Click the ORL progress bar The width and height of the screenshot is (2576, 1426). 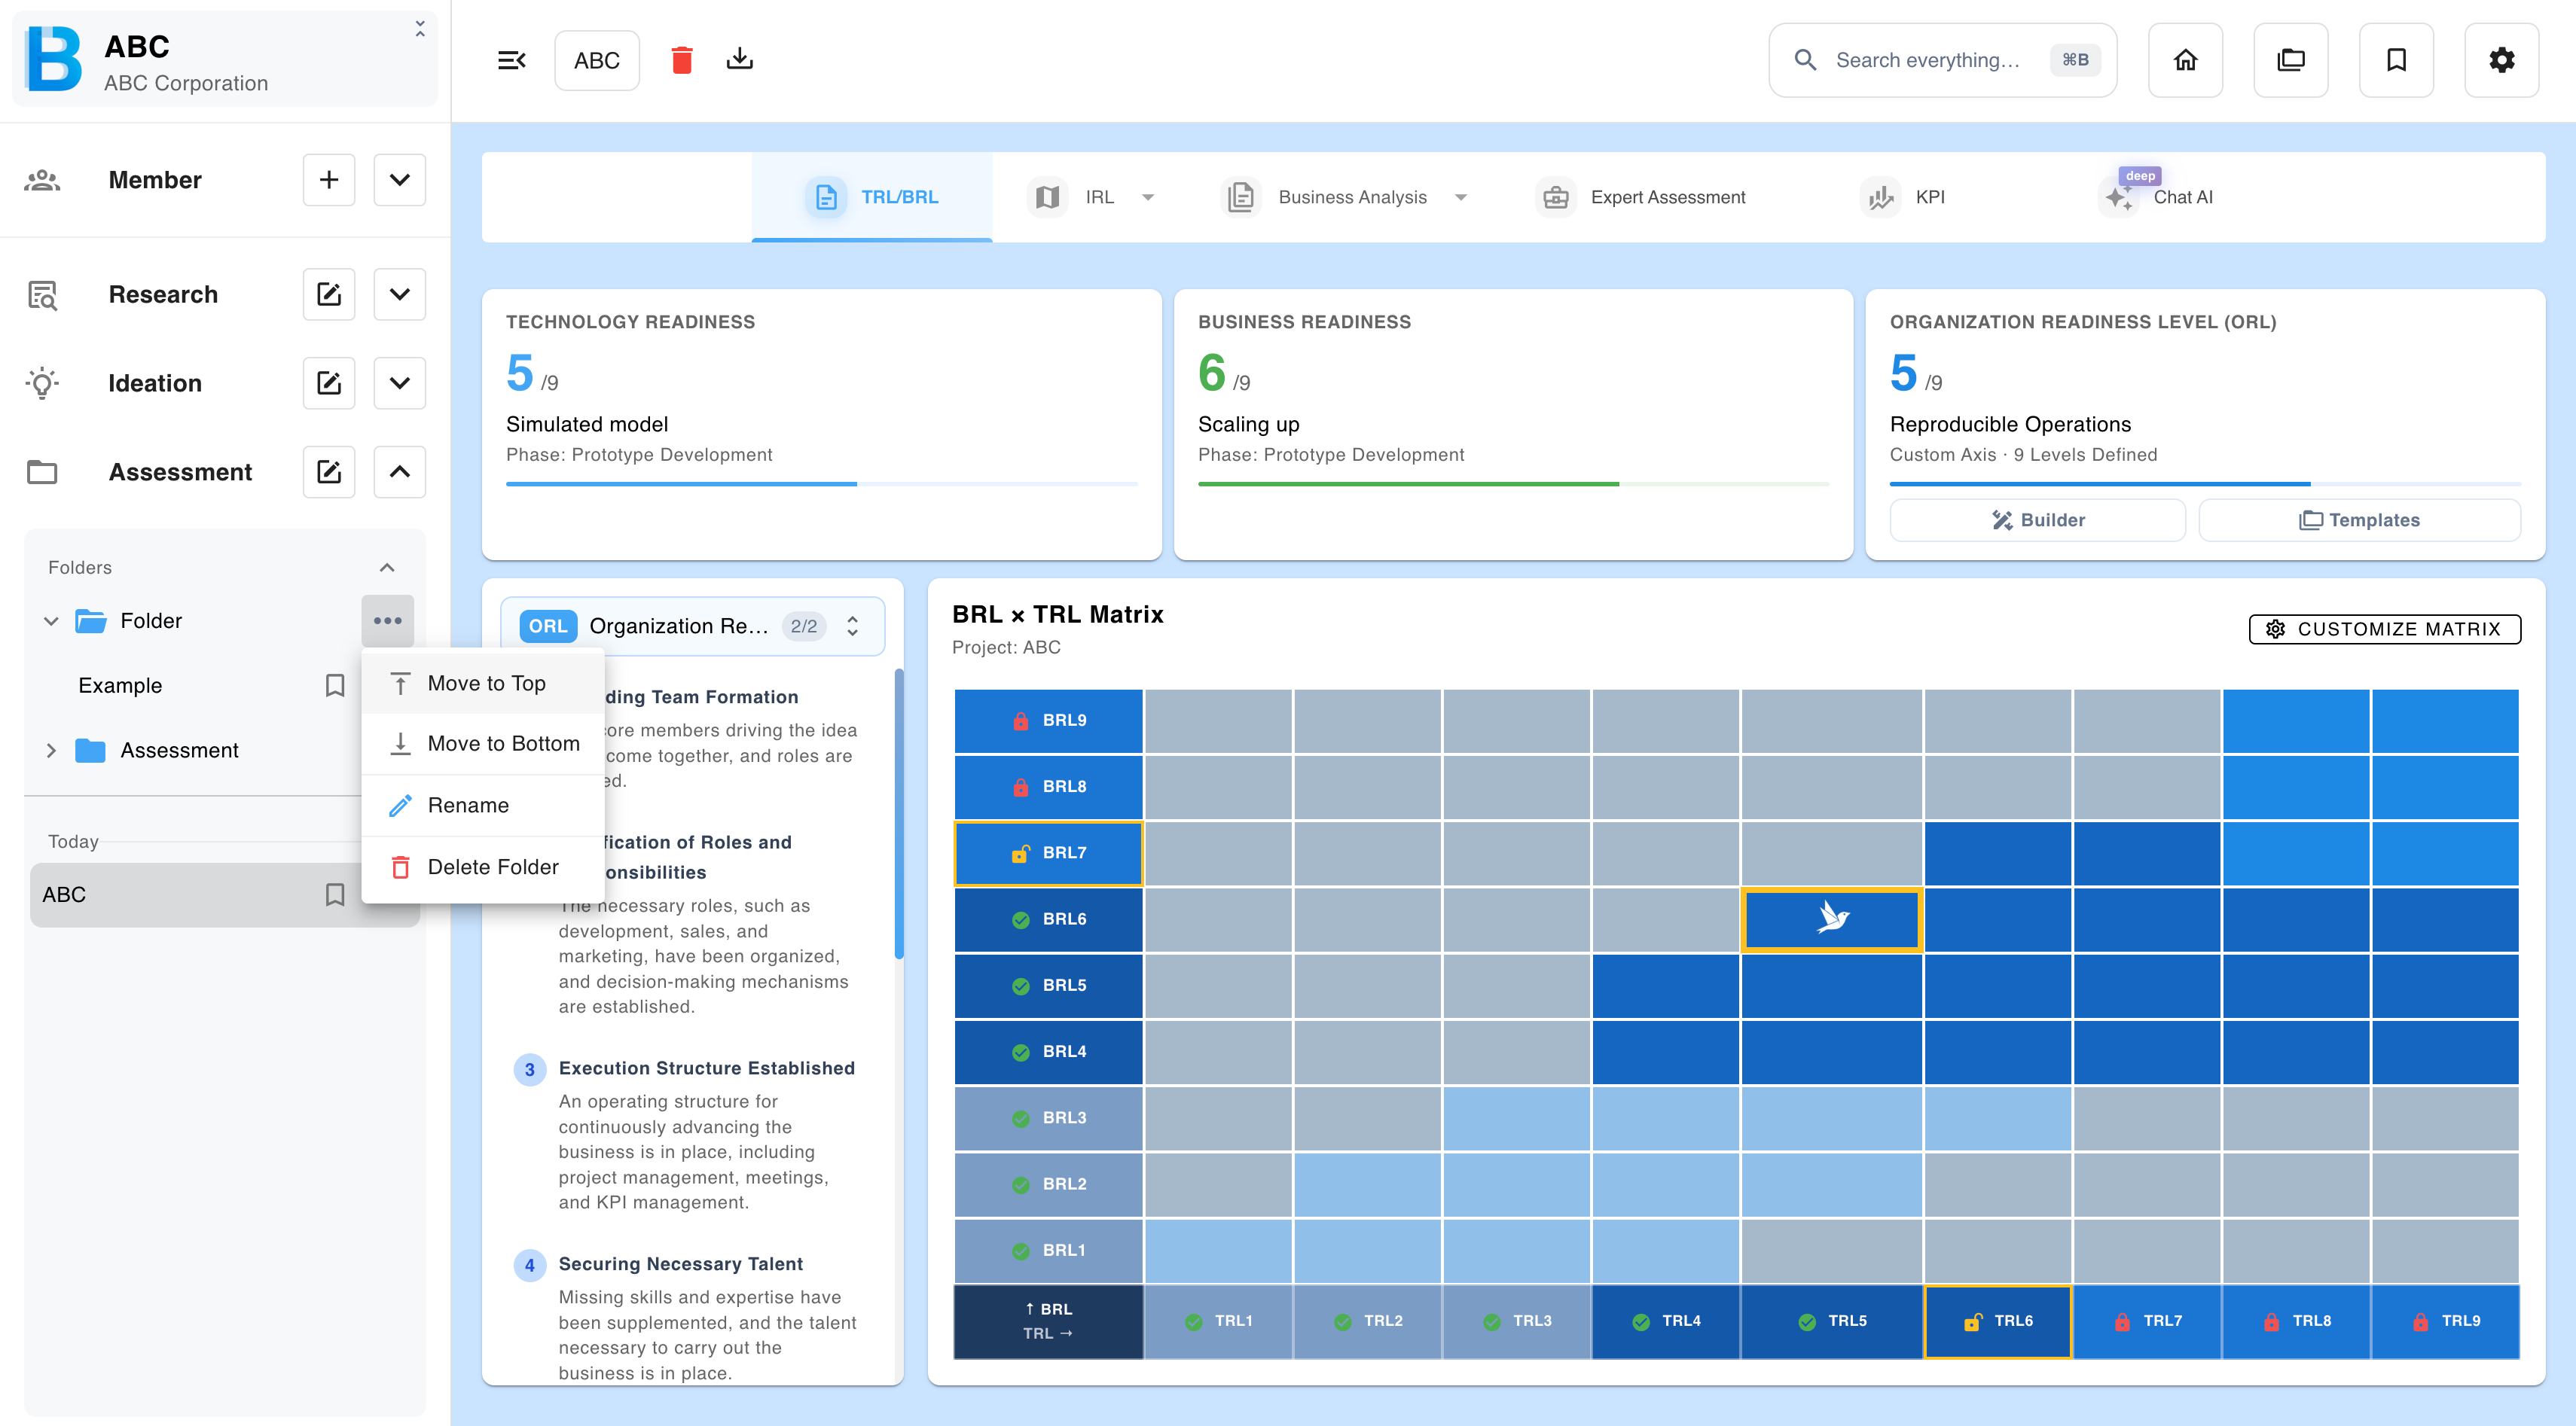2205,483
